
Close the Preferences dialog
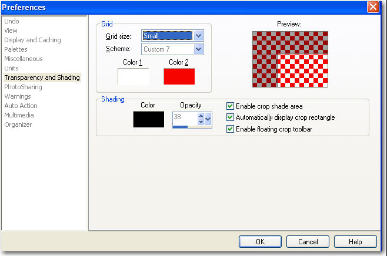click(373, 7)
